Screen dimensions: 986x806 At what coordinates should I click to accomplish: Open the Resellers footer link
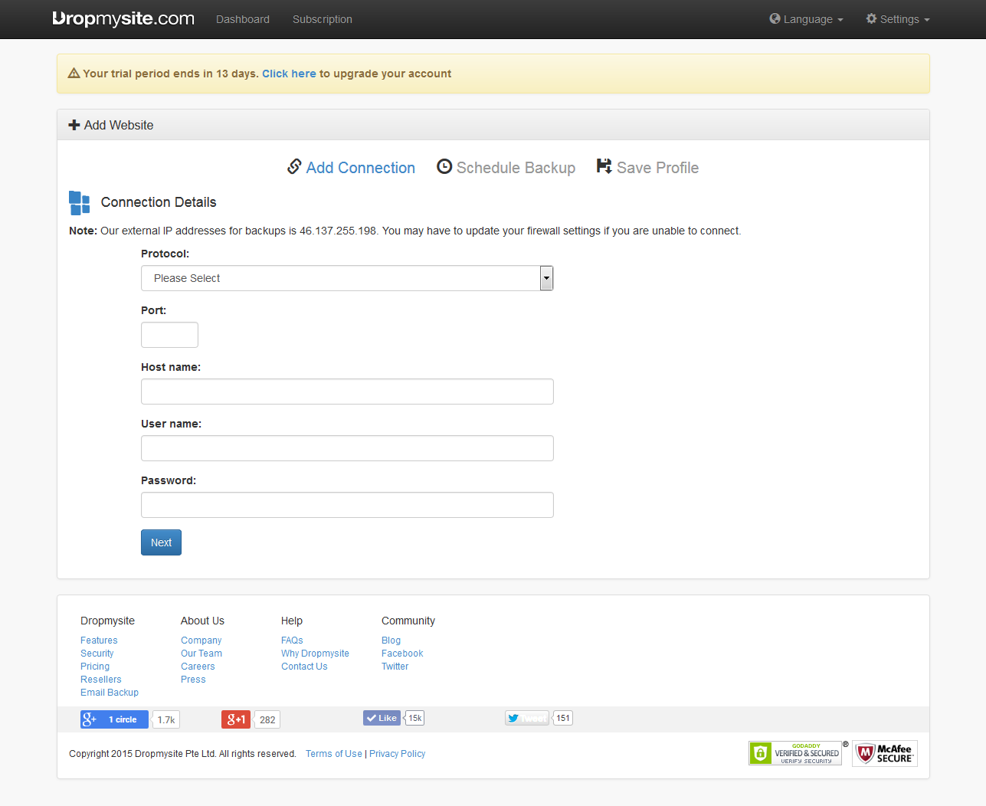point(101,680)
